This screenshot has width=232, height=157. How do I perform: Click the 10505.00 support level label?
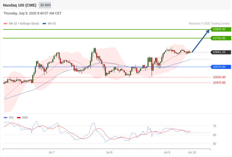pyautogui.click(x=219, y=77)
